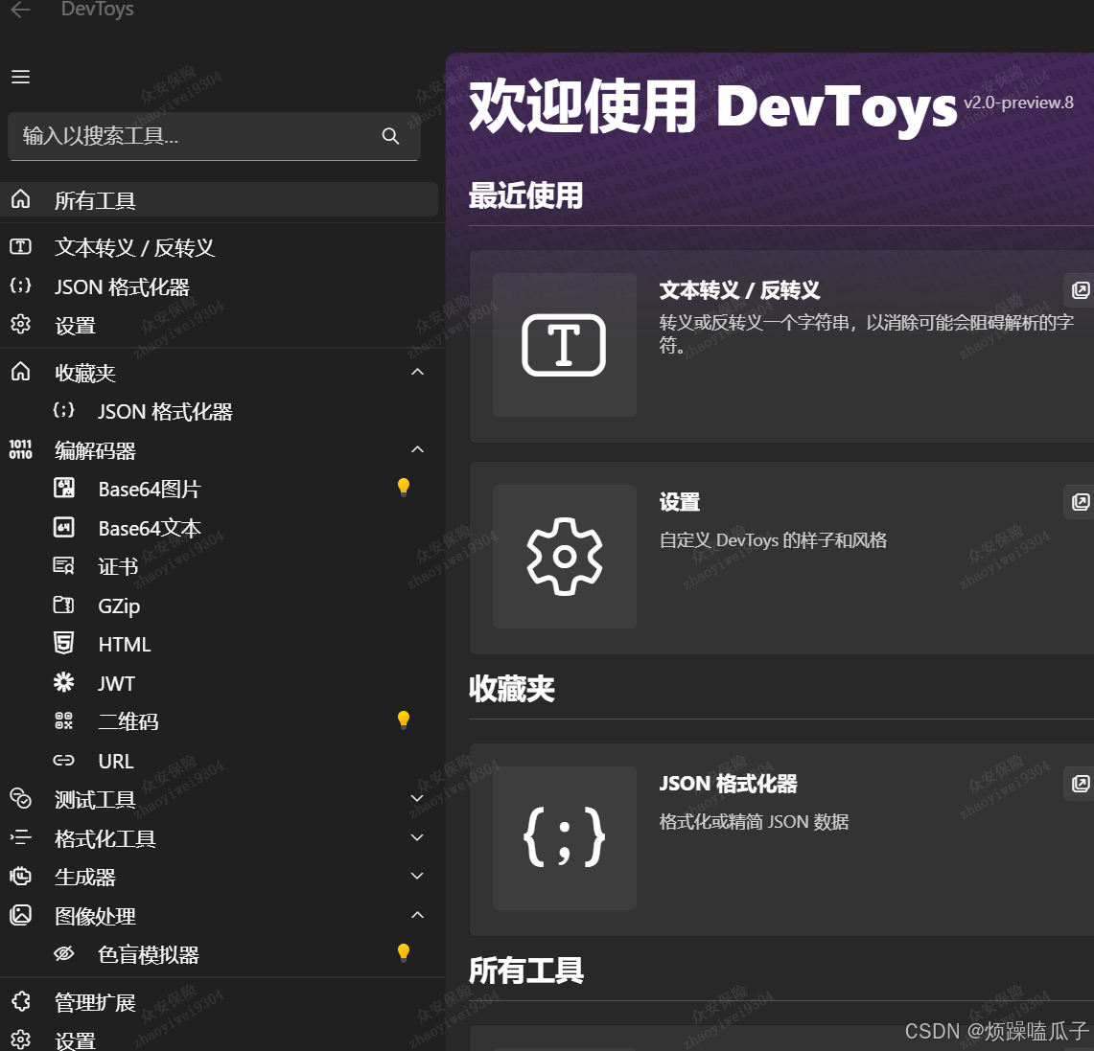Click the 色盲模拟器 eye icon
Viewport: 1094px width, 1051px height.
point(63,953)
